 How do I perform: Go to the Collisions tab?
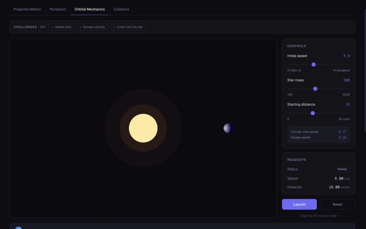pos(121,10)
